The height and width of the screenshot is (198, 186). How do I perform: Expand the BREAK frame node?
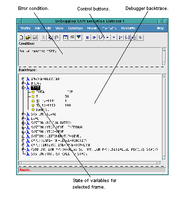[23, 83]
